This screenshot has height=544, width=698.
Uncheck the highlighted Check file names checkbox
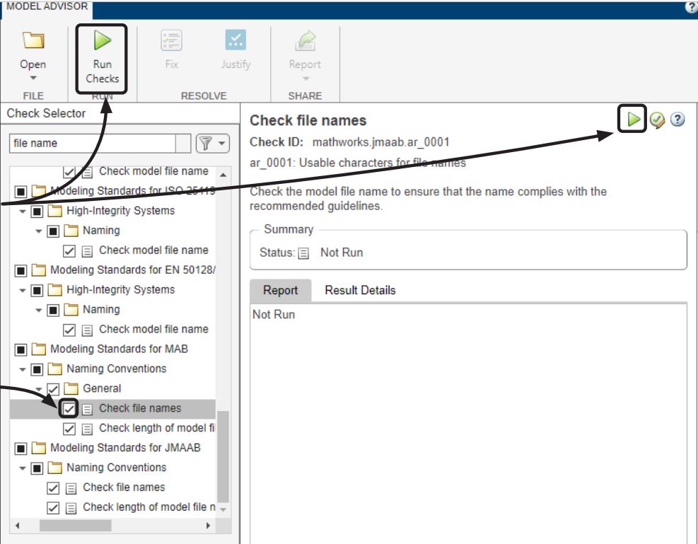pyautogui.click(x=69, y=409)
